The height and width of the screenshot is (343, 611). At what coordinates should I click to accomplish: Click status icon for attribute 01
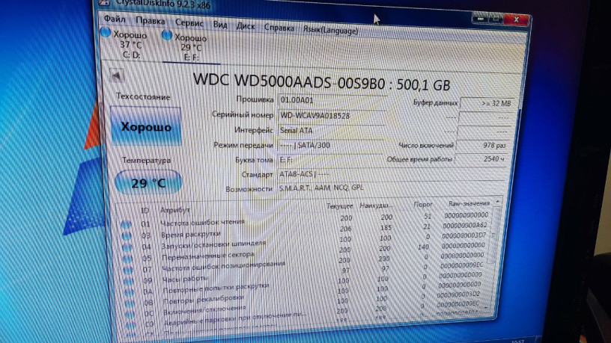pyautogui.click(x=126, y=224)
